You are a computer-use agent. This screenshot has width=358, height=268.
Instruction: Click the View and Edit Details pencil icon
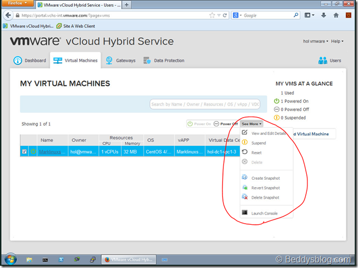coord(245,133)
